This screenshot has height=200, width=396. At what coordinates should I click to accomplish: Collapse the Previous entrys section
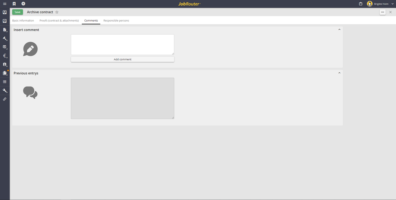[339, 73]
